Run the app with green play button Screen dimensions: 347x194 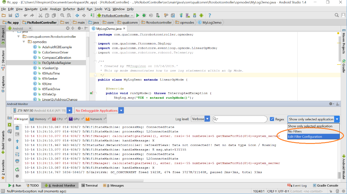click(138, 15)
